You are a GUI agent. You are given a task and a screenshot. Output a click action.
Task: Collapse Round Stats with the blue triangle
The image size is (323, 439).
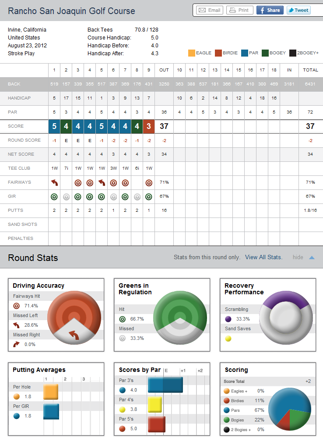pos(312,257)
